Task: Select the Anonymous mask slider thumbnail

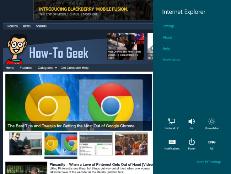Action: [26, 144]
